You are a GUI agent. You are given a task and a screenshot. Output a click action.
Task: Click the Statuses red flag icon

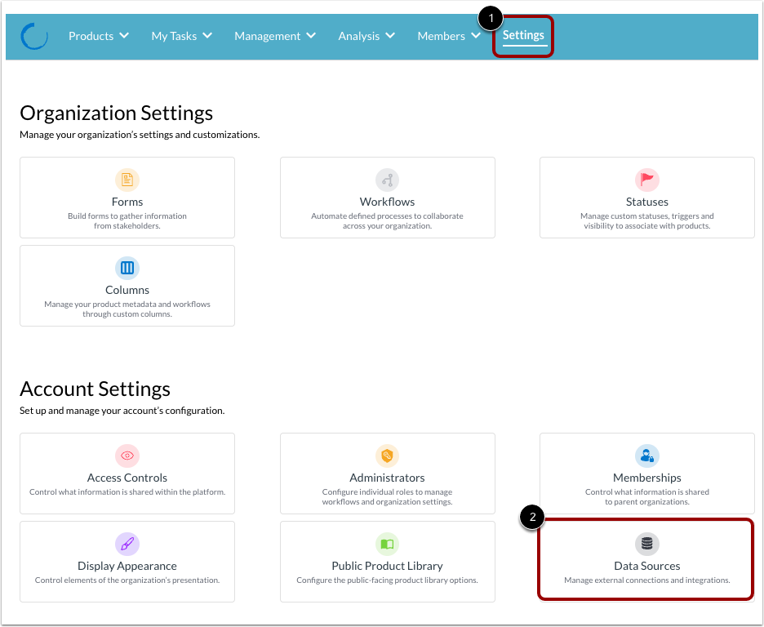[646, 180]
